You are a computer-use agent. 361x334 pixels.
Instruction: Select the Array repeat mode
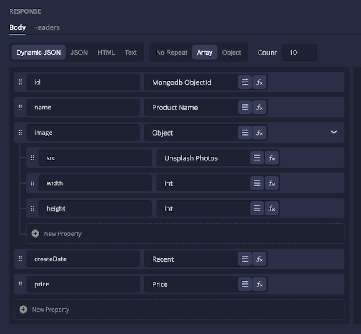pyautogui.click(x=204, y=52)
